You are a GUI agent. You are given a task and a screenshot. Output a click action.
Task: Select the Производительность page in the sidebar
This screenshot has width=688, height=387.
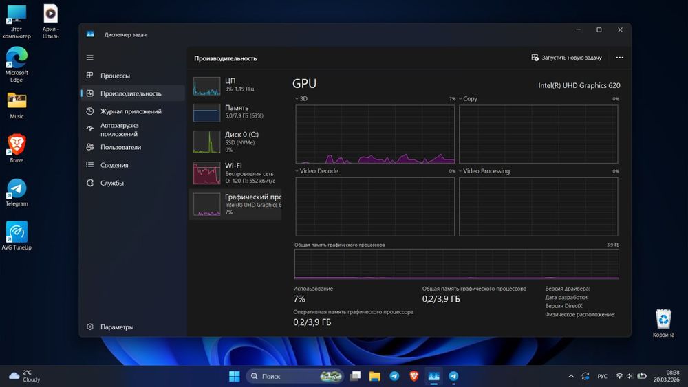(x=133, y=93)
